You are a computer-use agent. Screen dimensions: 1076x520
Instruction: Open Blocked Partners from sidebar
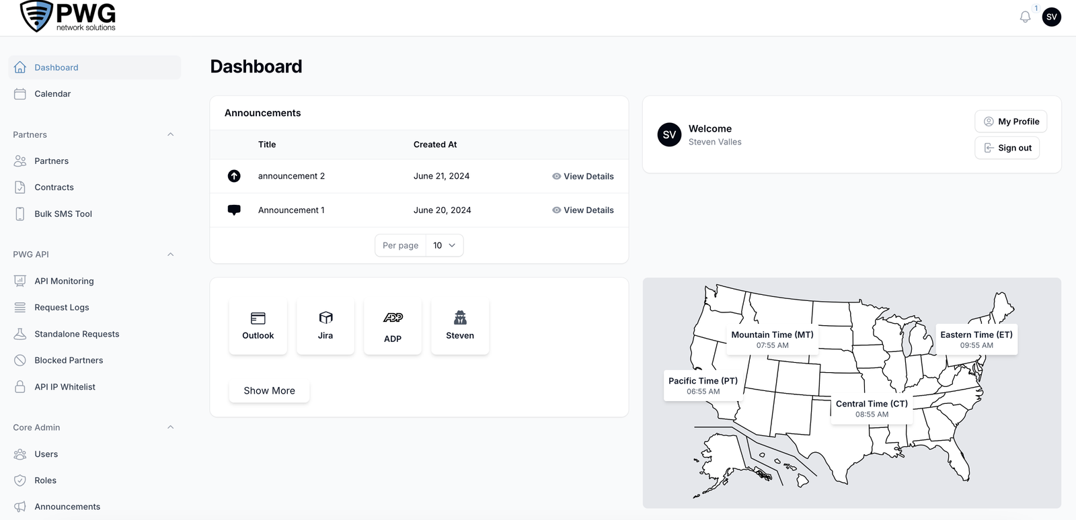(95, 360)
